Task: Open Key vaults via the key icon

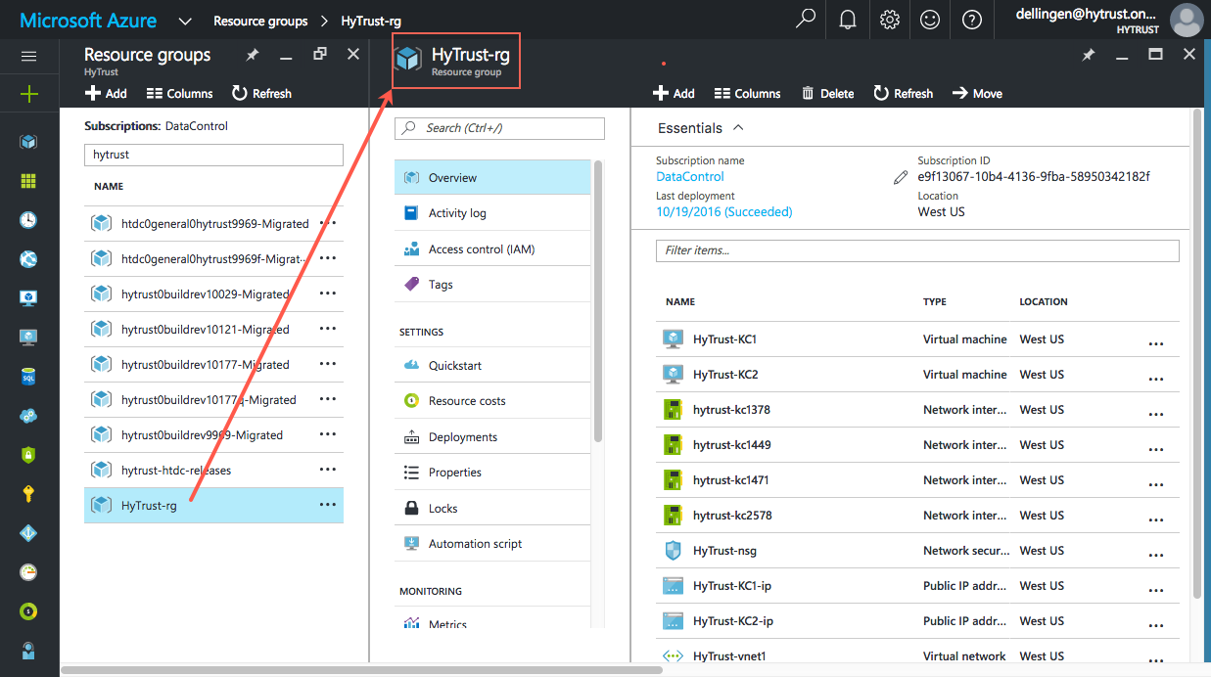Action: (29, 493)
